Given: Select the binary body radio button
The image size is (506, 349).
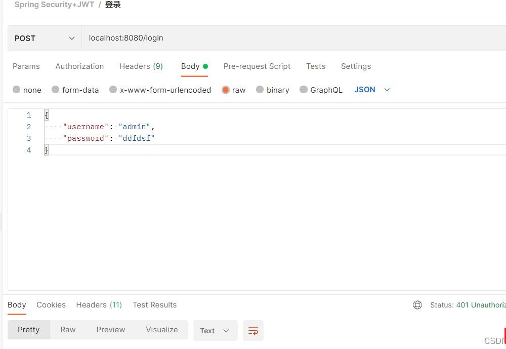Looking at the screenshot, I should (260, 90).
